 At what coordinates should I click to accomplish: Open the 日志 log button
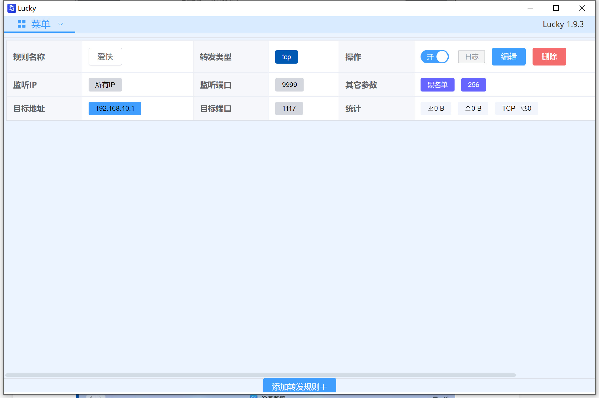coord(471,57)
